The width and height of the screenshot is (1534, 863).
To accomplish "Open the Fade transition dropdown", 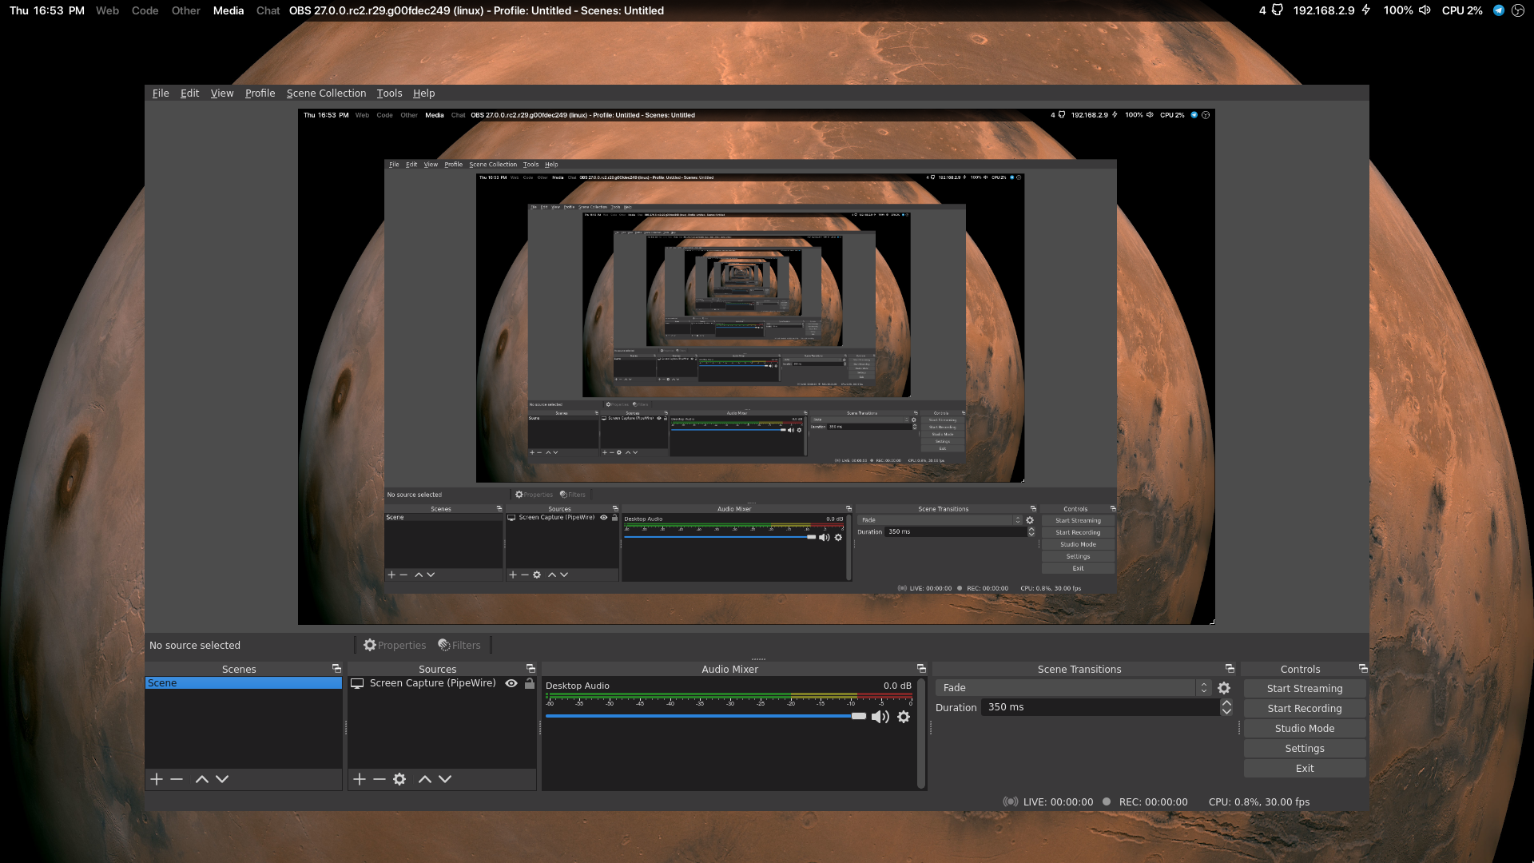I will tap(1204, 687).
